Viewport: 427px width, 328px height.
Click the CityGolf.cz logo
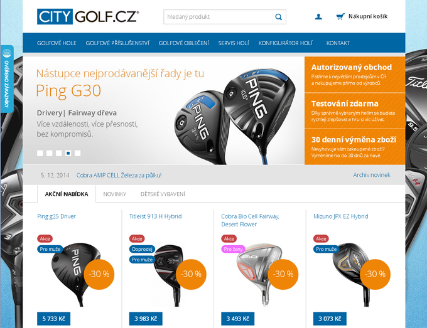88,16
